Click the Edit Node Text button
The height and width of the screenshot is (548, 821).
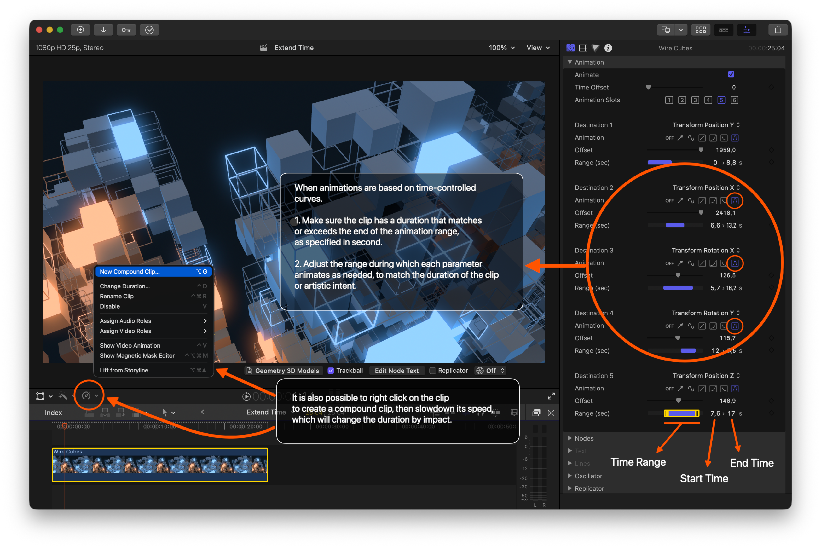point(397,371)
